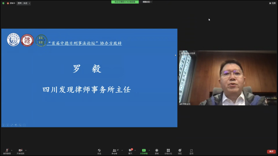Open Breakout Rooms (分组讨论)
Image resolution: width=278 pixels, height=156 pixels.
click(168, 151)
